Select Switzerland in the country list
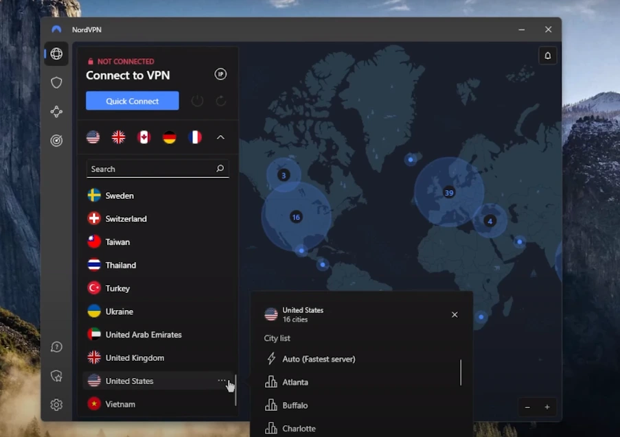620x437 pixels. point(157,218)
